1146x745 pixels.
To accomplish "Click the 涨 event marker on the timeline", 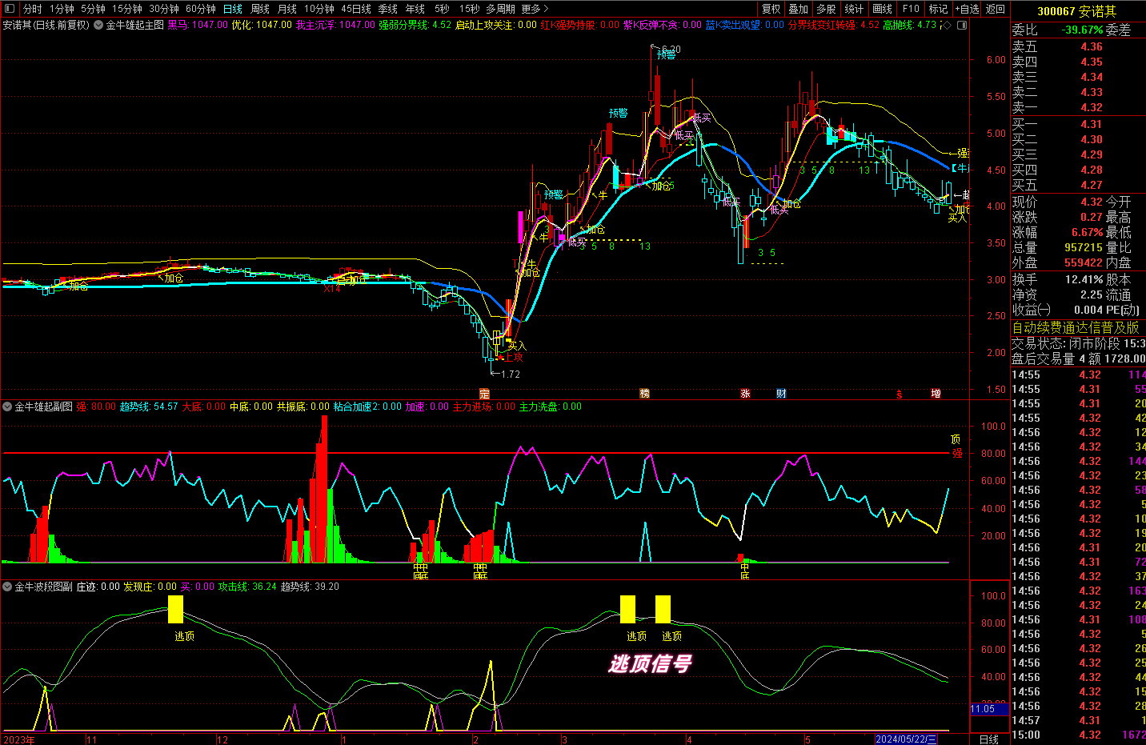I will 745,394.
